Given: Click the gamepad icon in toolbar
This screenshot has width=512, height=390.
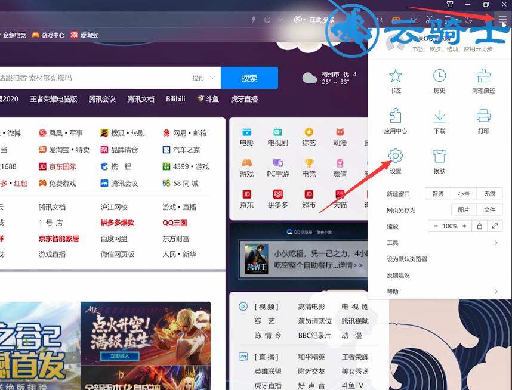Looking at the screenshot, I should click(x=396, y=20).
